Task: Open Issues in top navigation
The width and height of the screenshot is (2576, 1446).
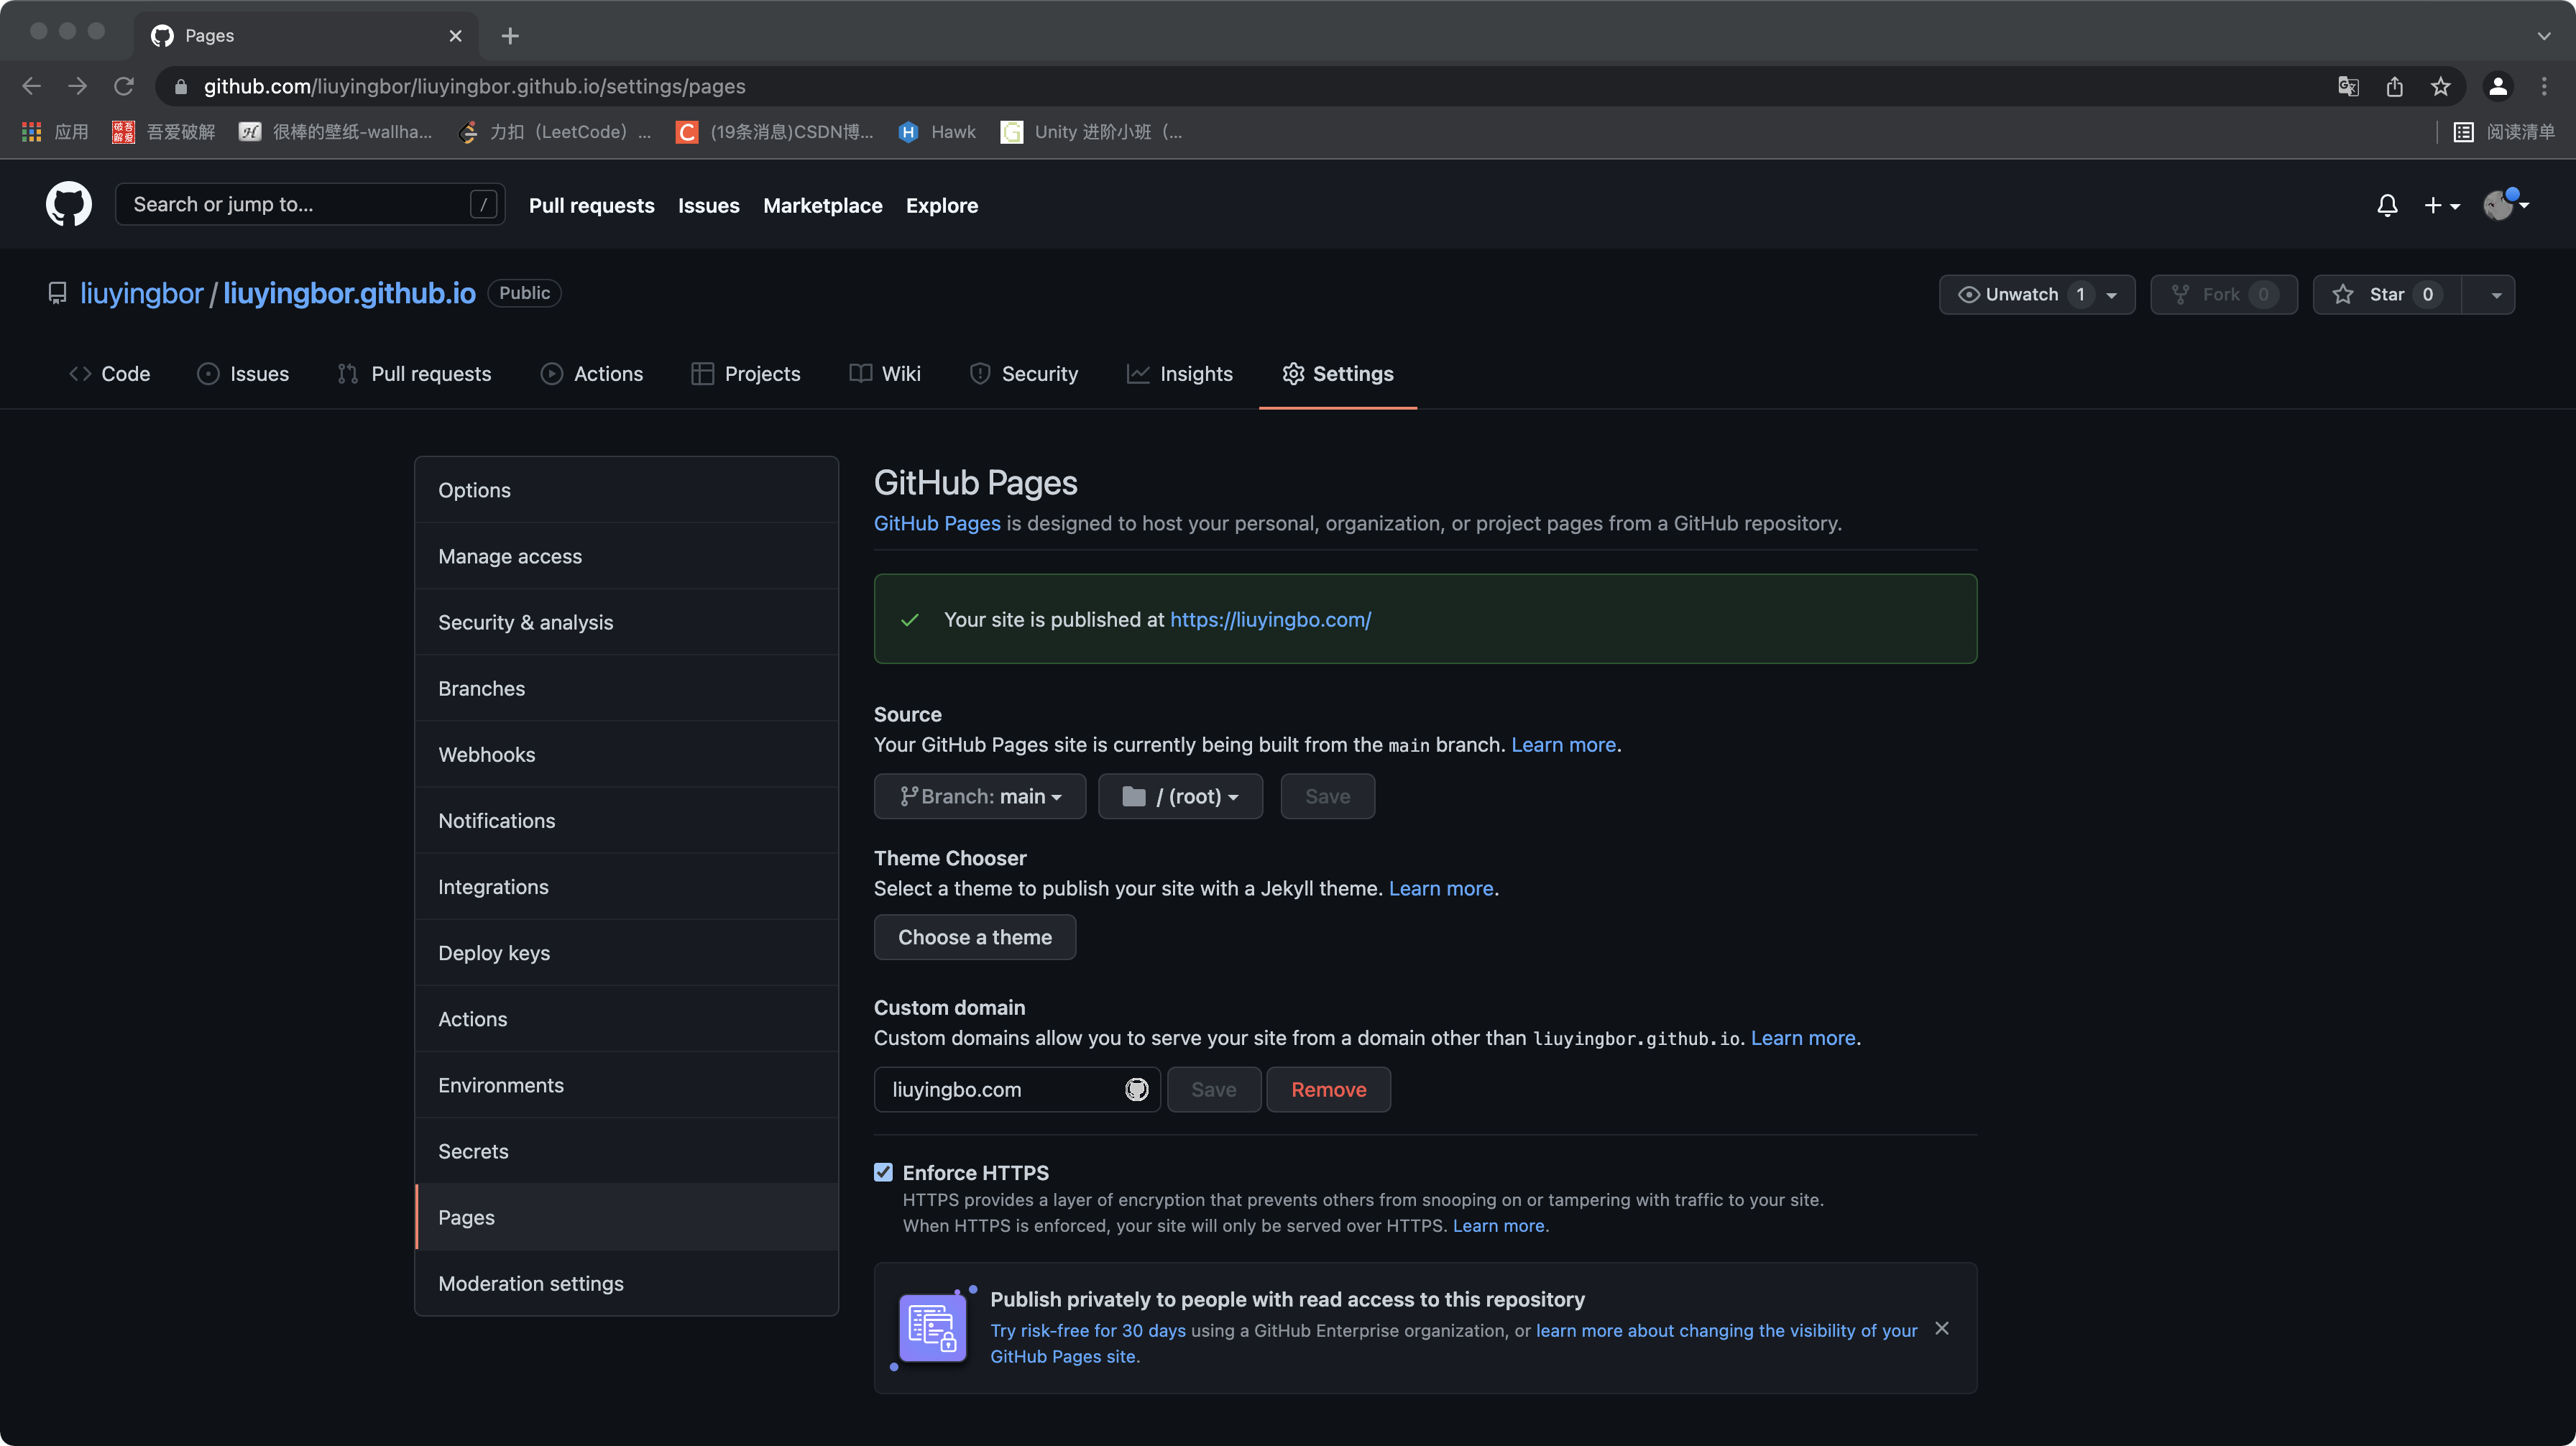Action: click(x=708, y=205)
